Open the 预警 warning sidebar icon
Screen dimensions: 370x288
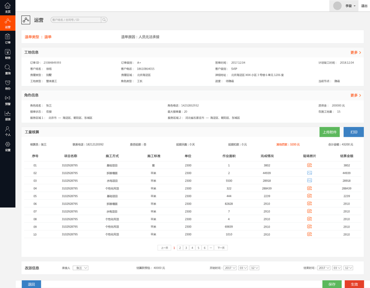[x=8, y=100]
